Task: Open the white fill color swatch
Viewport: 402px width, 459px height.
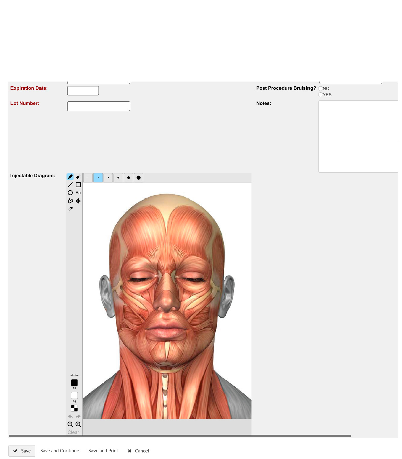Action: click(74, 395)
